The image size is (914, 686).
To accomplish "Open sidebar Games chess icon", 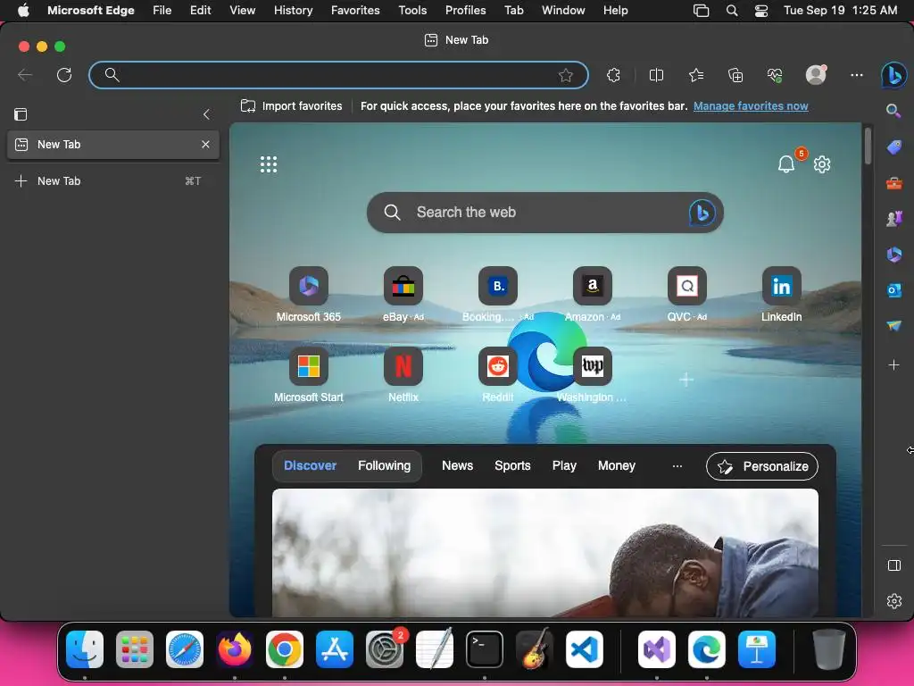I will (x=893, y=219).
